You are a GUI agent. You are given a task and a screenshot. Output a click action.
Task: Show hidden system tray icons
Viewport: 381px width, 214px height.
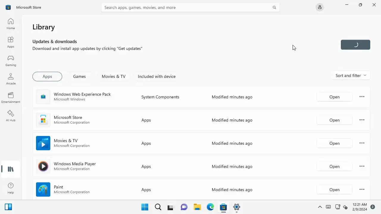pyautogui.click(x=320, y=207)
